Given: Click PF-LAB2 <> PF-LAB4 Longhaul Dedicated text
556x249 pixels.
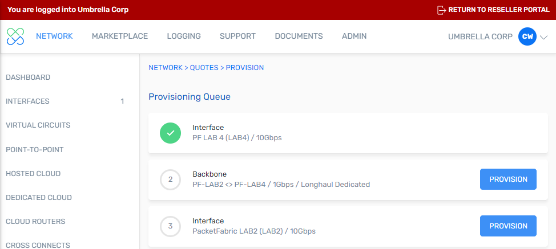Looking at the screenshot, I should pyautogui.click(x=281, y=184).
